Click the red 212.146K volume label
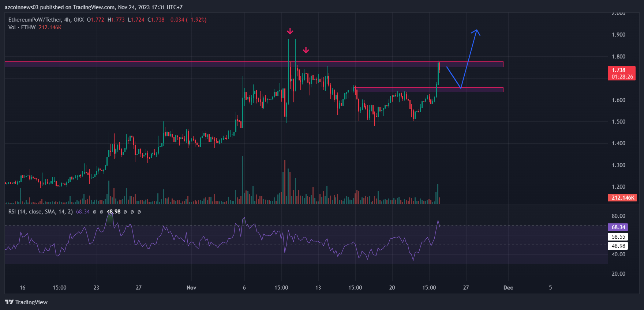This screenshot has height=310, width=644. point(622,198)
